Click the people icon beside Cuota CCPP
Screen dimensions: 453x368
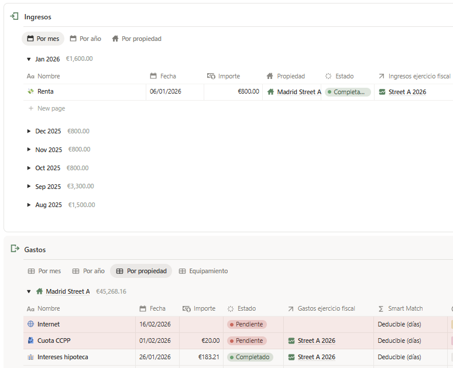tap(30, 341)
